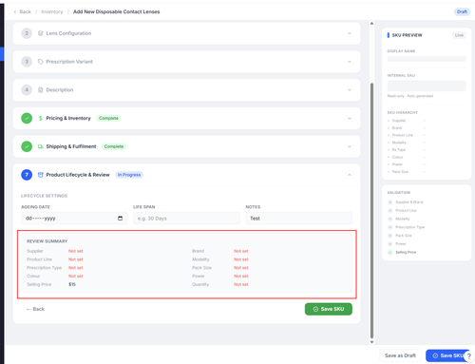Click Supplier in SKU Hierarchy
The image size is (475, 364).
point(399,121)
